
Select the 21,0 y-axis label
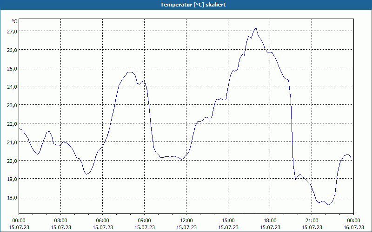12,142
